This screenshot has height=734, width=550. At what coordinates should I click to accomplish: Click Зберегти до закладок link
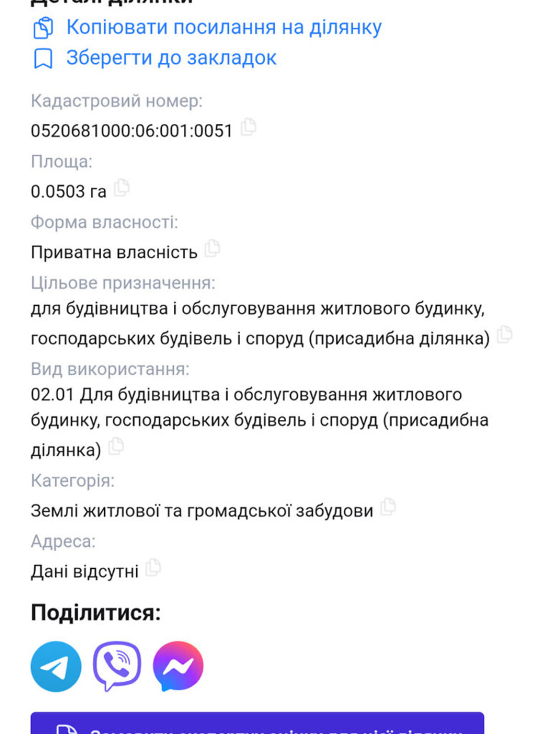(x=171, y=58)
